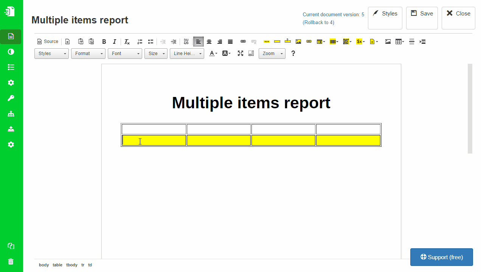Select the tr element in path bar
The height and width of the screenshot is (272, 481).
click(x=83, y=265)
